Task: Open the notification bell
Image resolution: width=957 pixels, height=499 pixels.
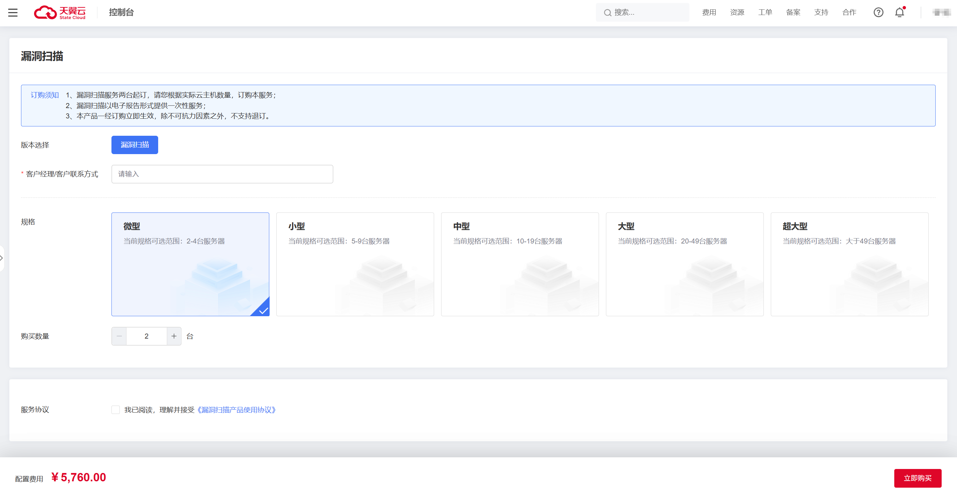Action: [899, 13]
